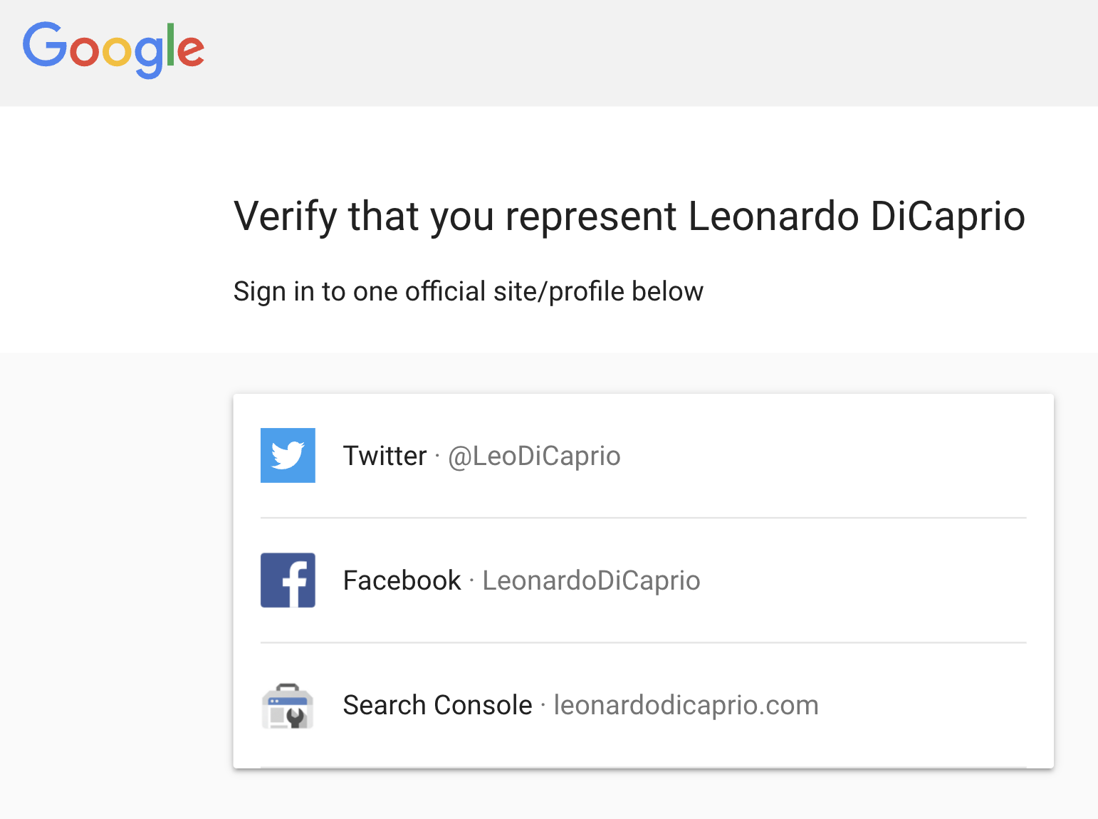Select the Google logo in the header
The width and height of the screenshot is (1098, 819).
[x=113, y=48]
